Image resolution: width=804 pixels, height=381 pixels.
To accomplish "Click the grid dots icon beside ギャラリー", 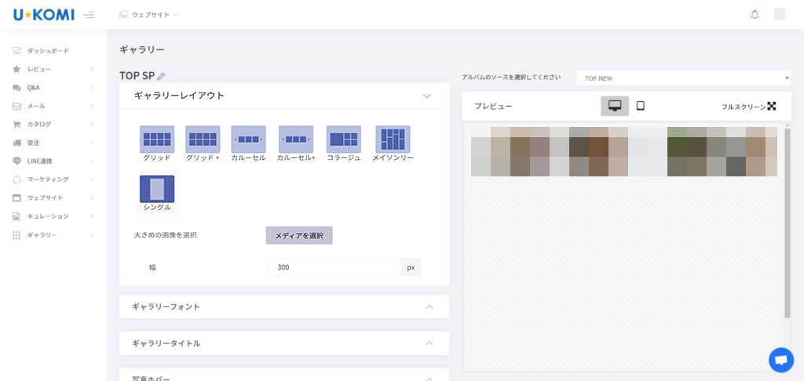I will coord(16,235).
